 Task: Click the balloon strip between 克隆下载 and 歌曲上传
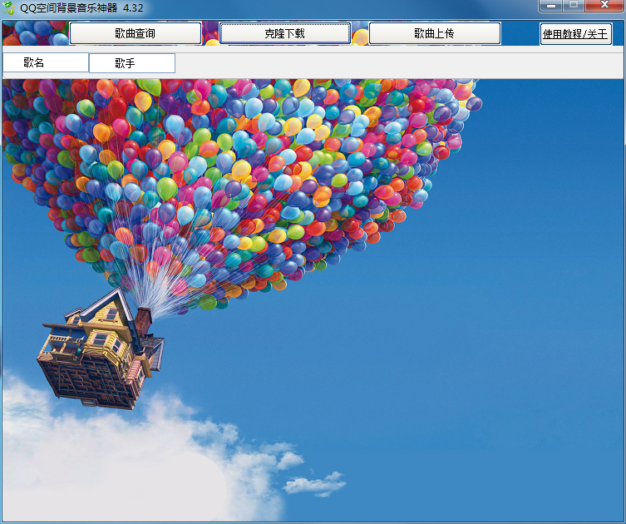click(360, 33)
